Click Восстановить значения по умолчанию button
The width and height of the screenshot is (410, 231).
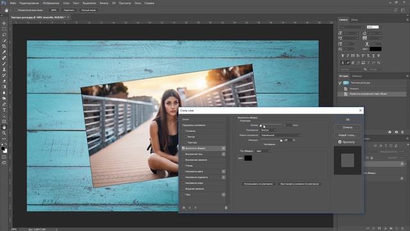click(x=300, y=184)
